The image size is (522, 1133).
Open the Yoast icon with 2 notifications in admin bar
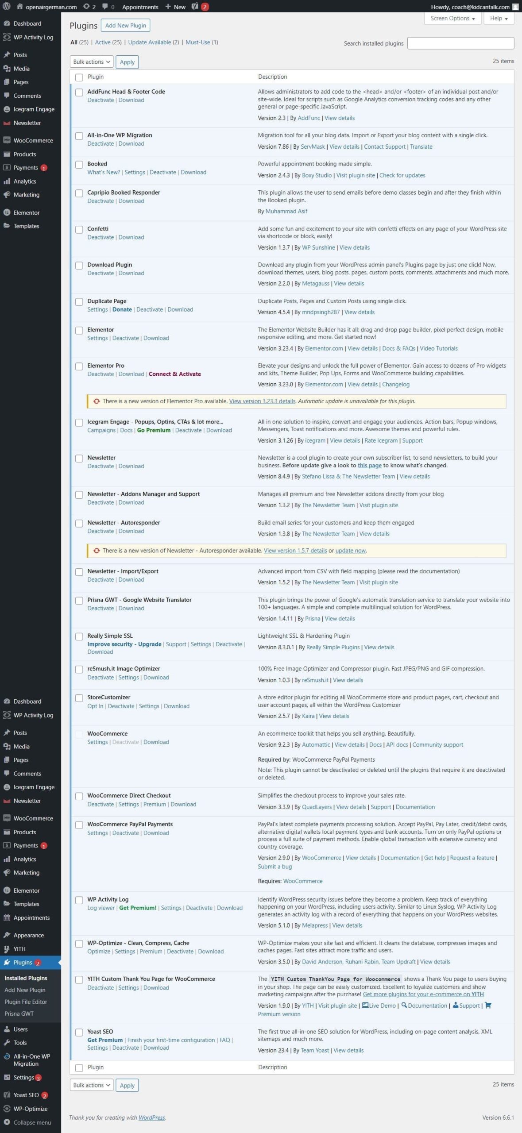(195, 7)
